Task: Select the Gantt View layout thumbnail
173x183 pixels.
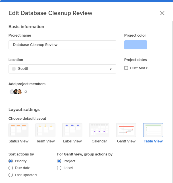Action: click(x=126, y=130)
